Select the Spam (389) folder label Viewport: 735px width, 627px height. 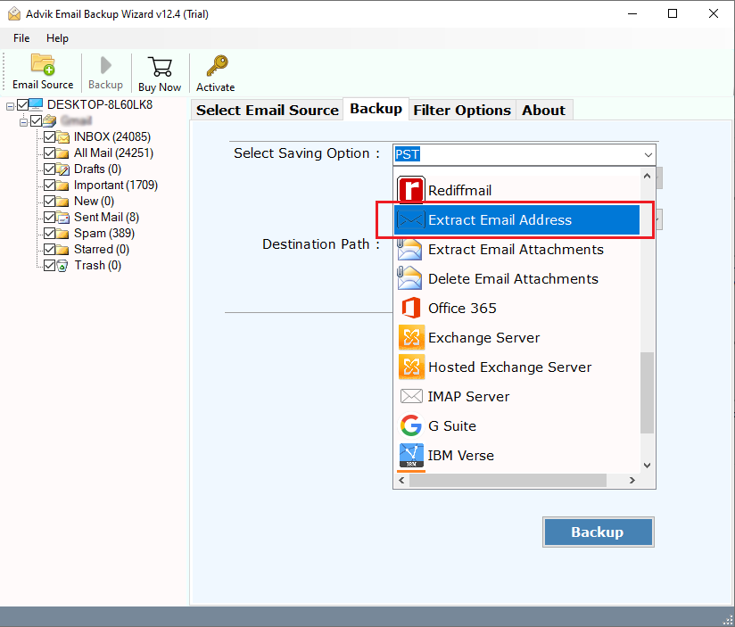[104, 234]
